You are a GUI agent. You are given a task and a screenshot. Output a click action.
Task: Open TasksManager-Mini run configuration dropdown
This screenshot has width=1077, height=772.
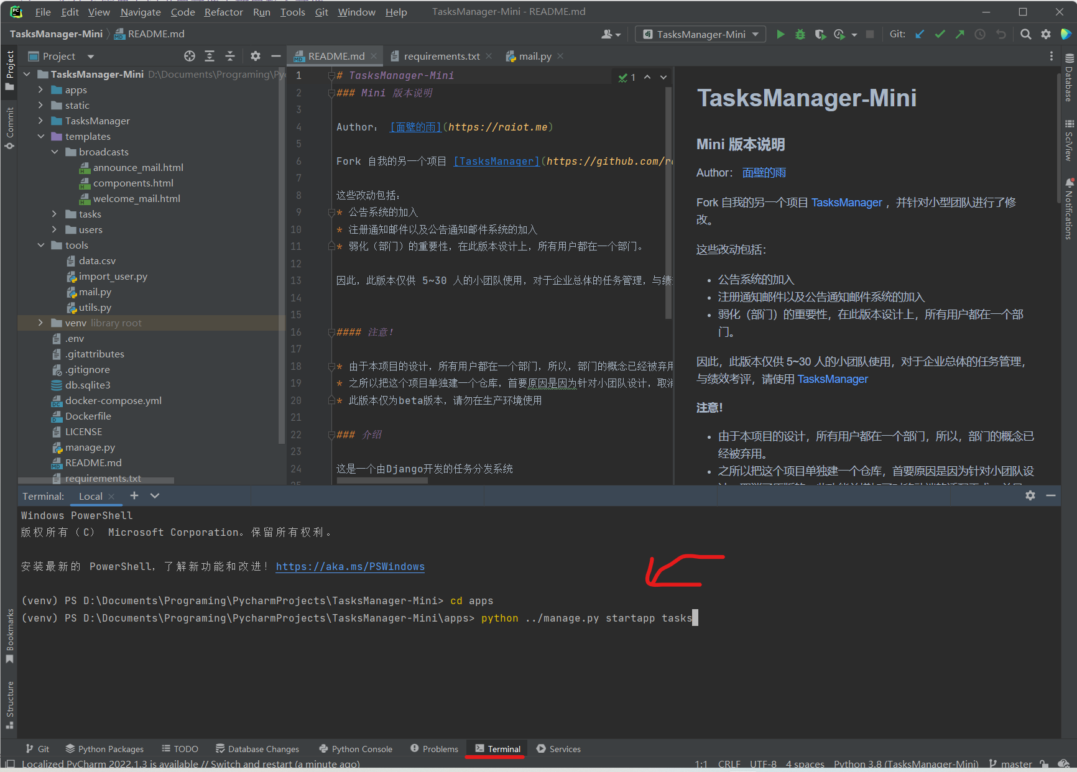click(x=700, y=35)
